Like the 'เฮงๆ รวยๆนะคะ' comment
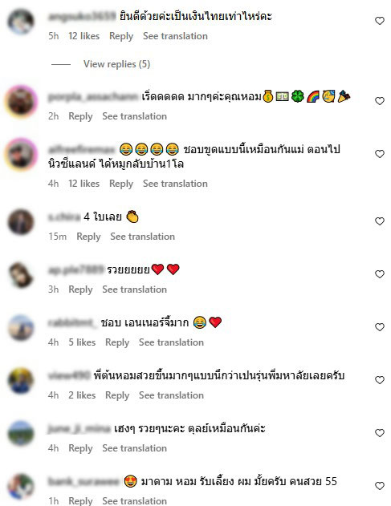 (380, 433)
